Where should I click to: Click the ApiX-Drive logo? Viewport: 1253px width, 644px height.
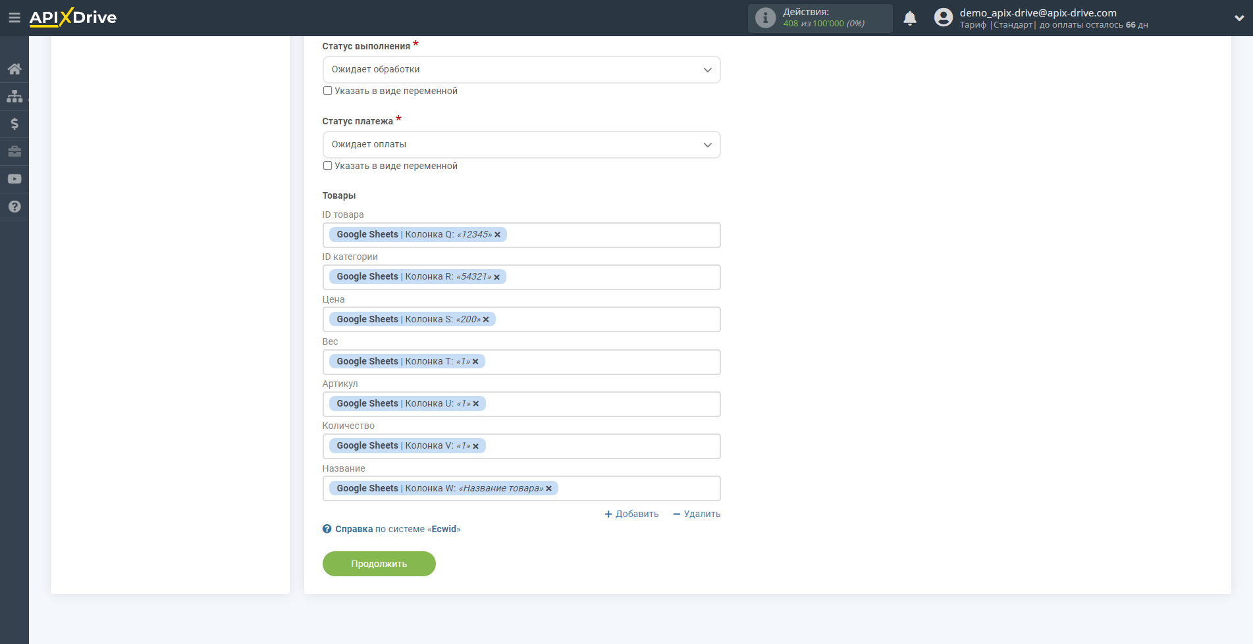click(x=73, y=18)
